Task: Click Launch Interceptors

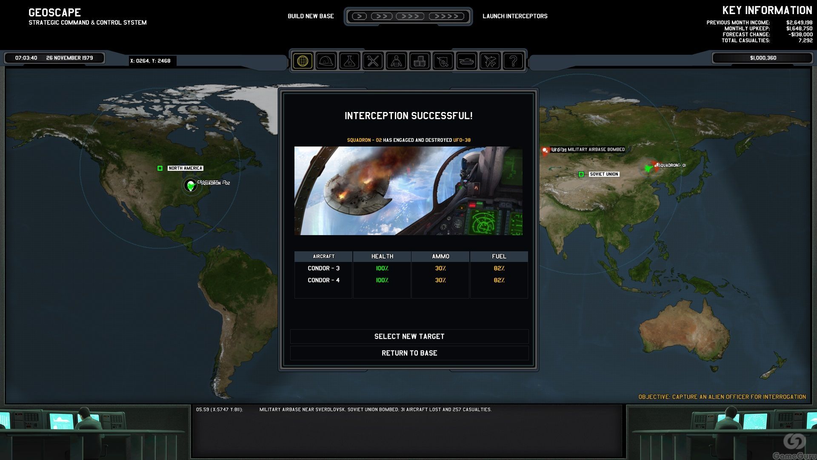Action: pyautogui.click(x=515, y=16)
